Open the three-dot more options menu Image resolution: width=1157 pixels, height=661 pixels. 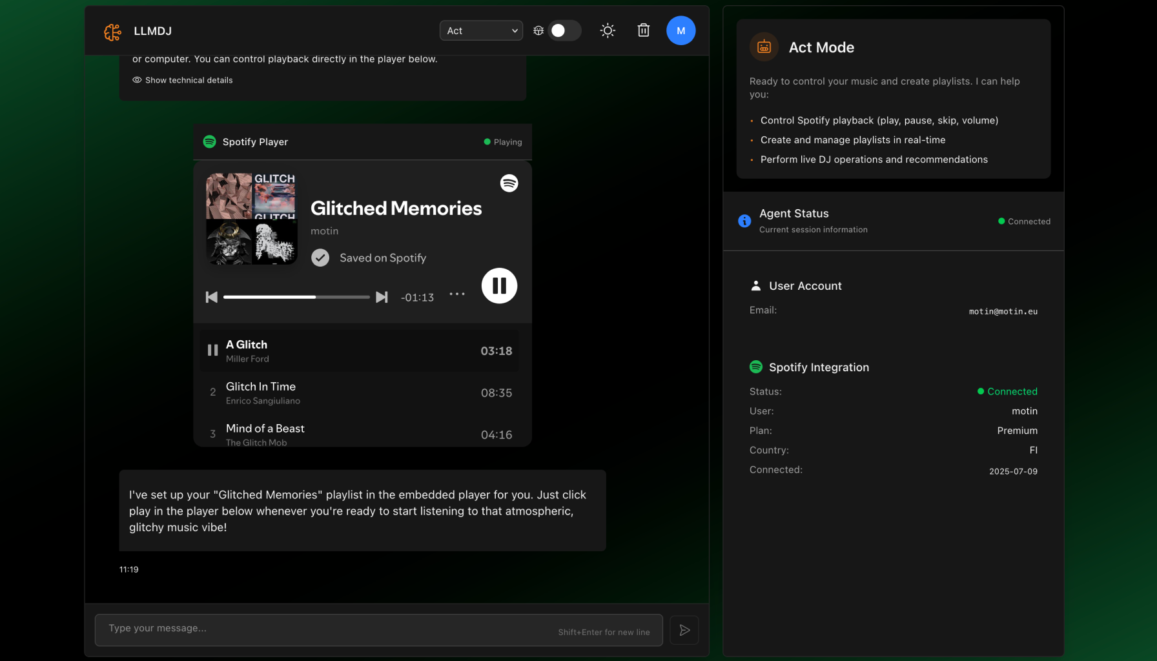[x=457, y=294]
